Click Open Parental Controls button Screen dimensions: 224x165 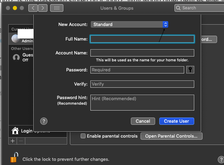[x=171, y=136]
